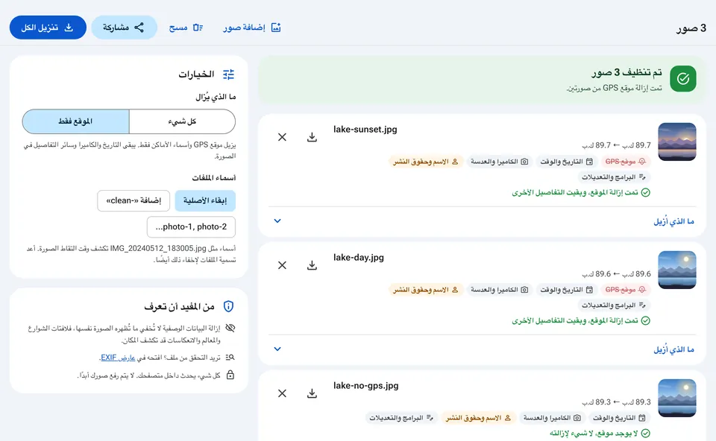The width and height of the screenshot is (716, 441).
Task: Click the crossed-eye icon in tips
Action: click(230, 328)
